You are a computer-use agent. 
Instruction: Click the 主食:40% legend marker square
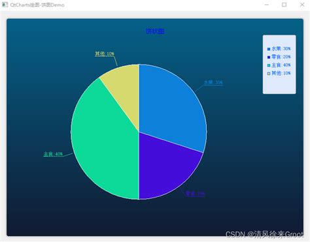point(269,65)
